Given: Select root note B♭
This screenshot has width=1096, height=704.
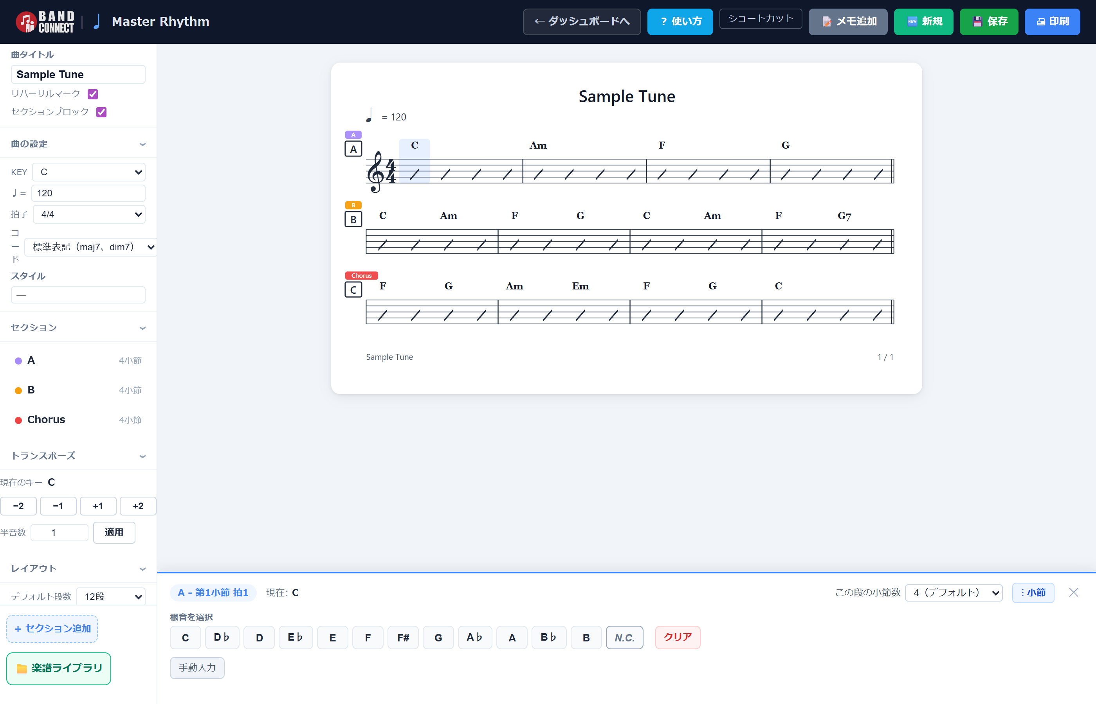Looking at the screenshot, I should coord(549,638).
